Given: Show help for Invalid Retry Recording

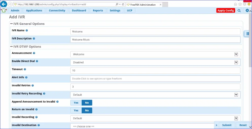Looking at the screenshot, I should click(x=44, y=94).
